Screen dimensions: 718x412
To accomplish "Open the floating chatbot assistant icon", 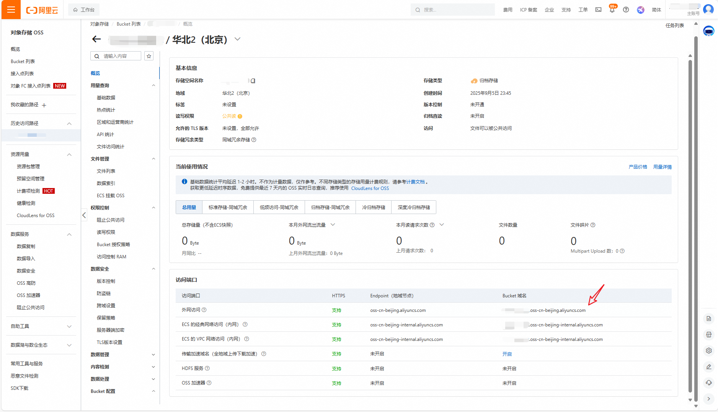I will 708,31.
